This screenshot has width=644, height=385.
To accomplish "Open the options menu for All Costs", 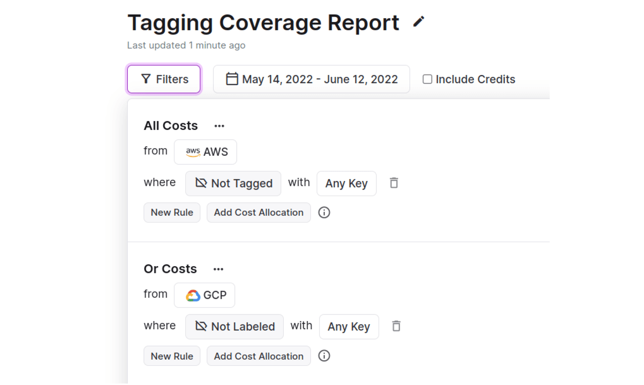I will click(219, 126).
